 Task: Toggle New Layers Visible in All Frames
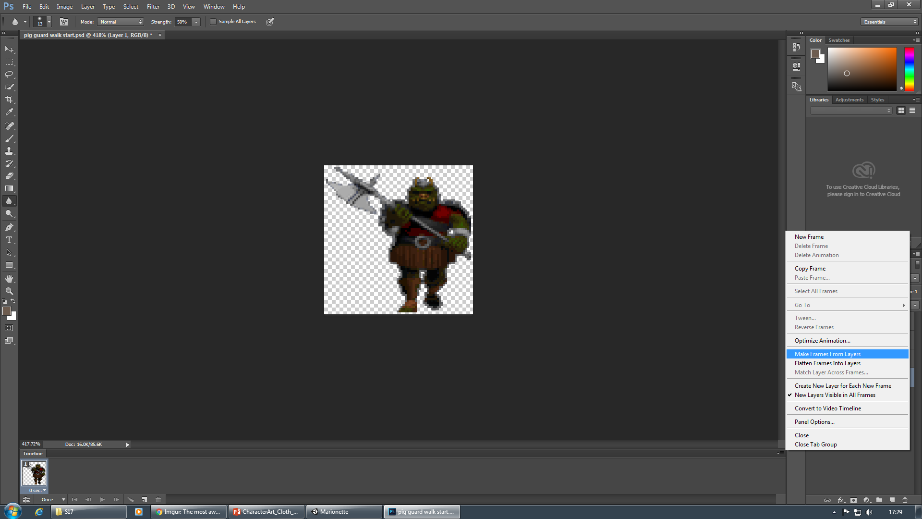pyautogui.click(x=848, y=395)
